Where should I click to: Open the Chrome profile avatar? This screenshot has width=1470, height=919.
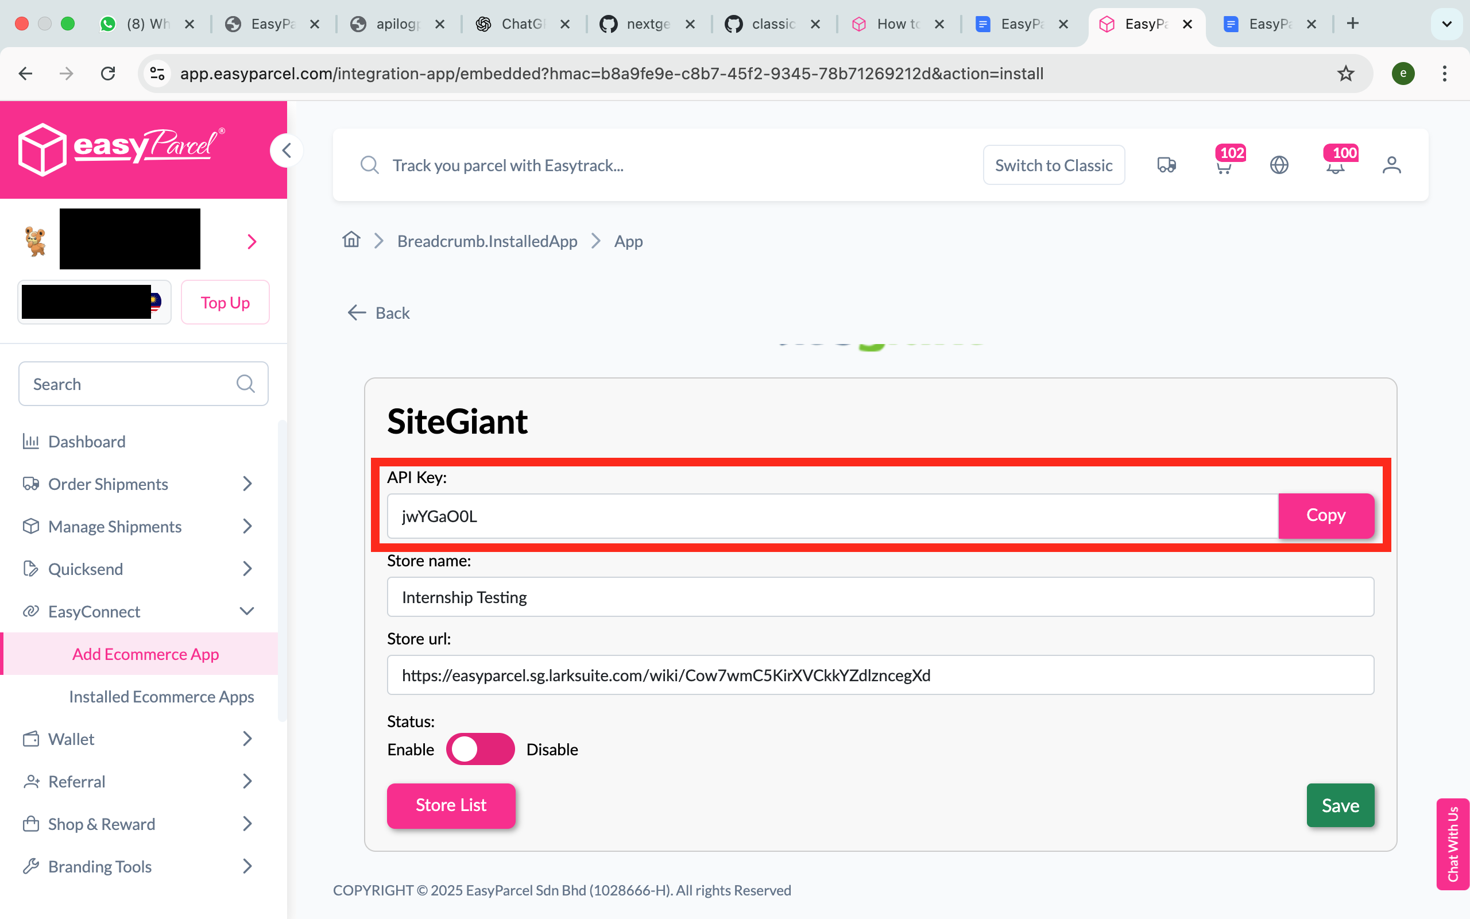pyautogui.click(x=1403, y=74)
